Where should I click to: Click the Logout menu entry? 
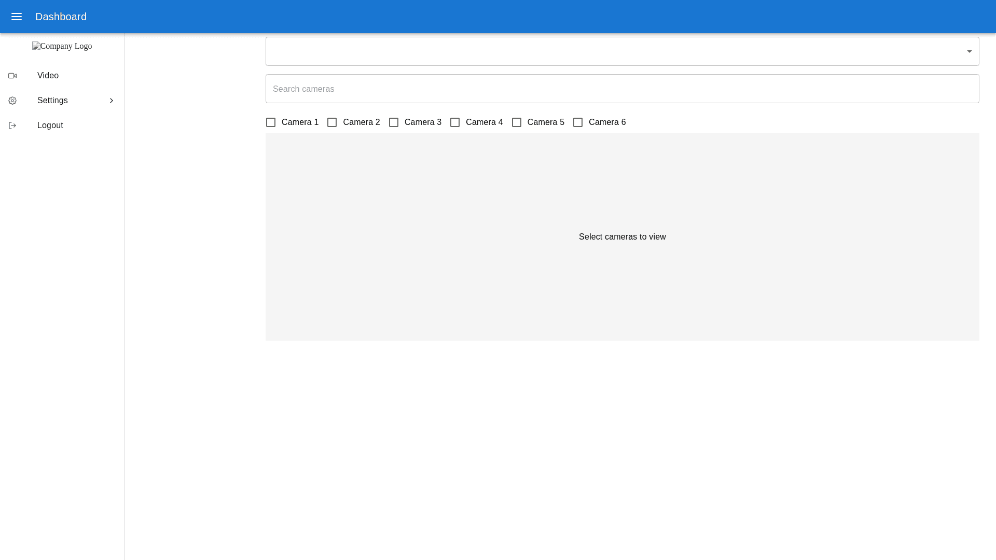point(50,125)
